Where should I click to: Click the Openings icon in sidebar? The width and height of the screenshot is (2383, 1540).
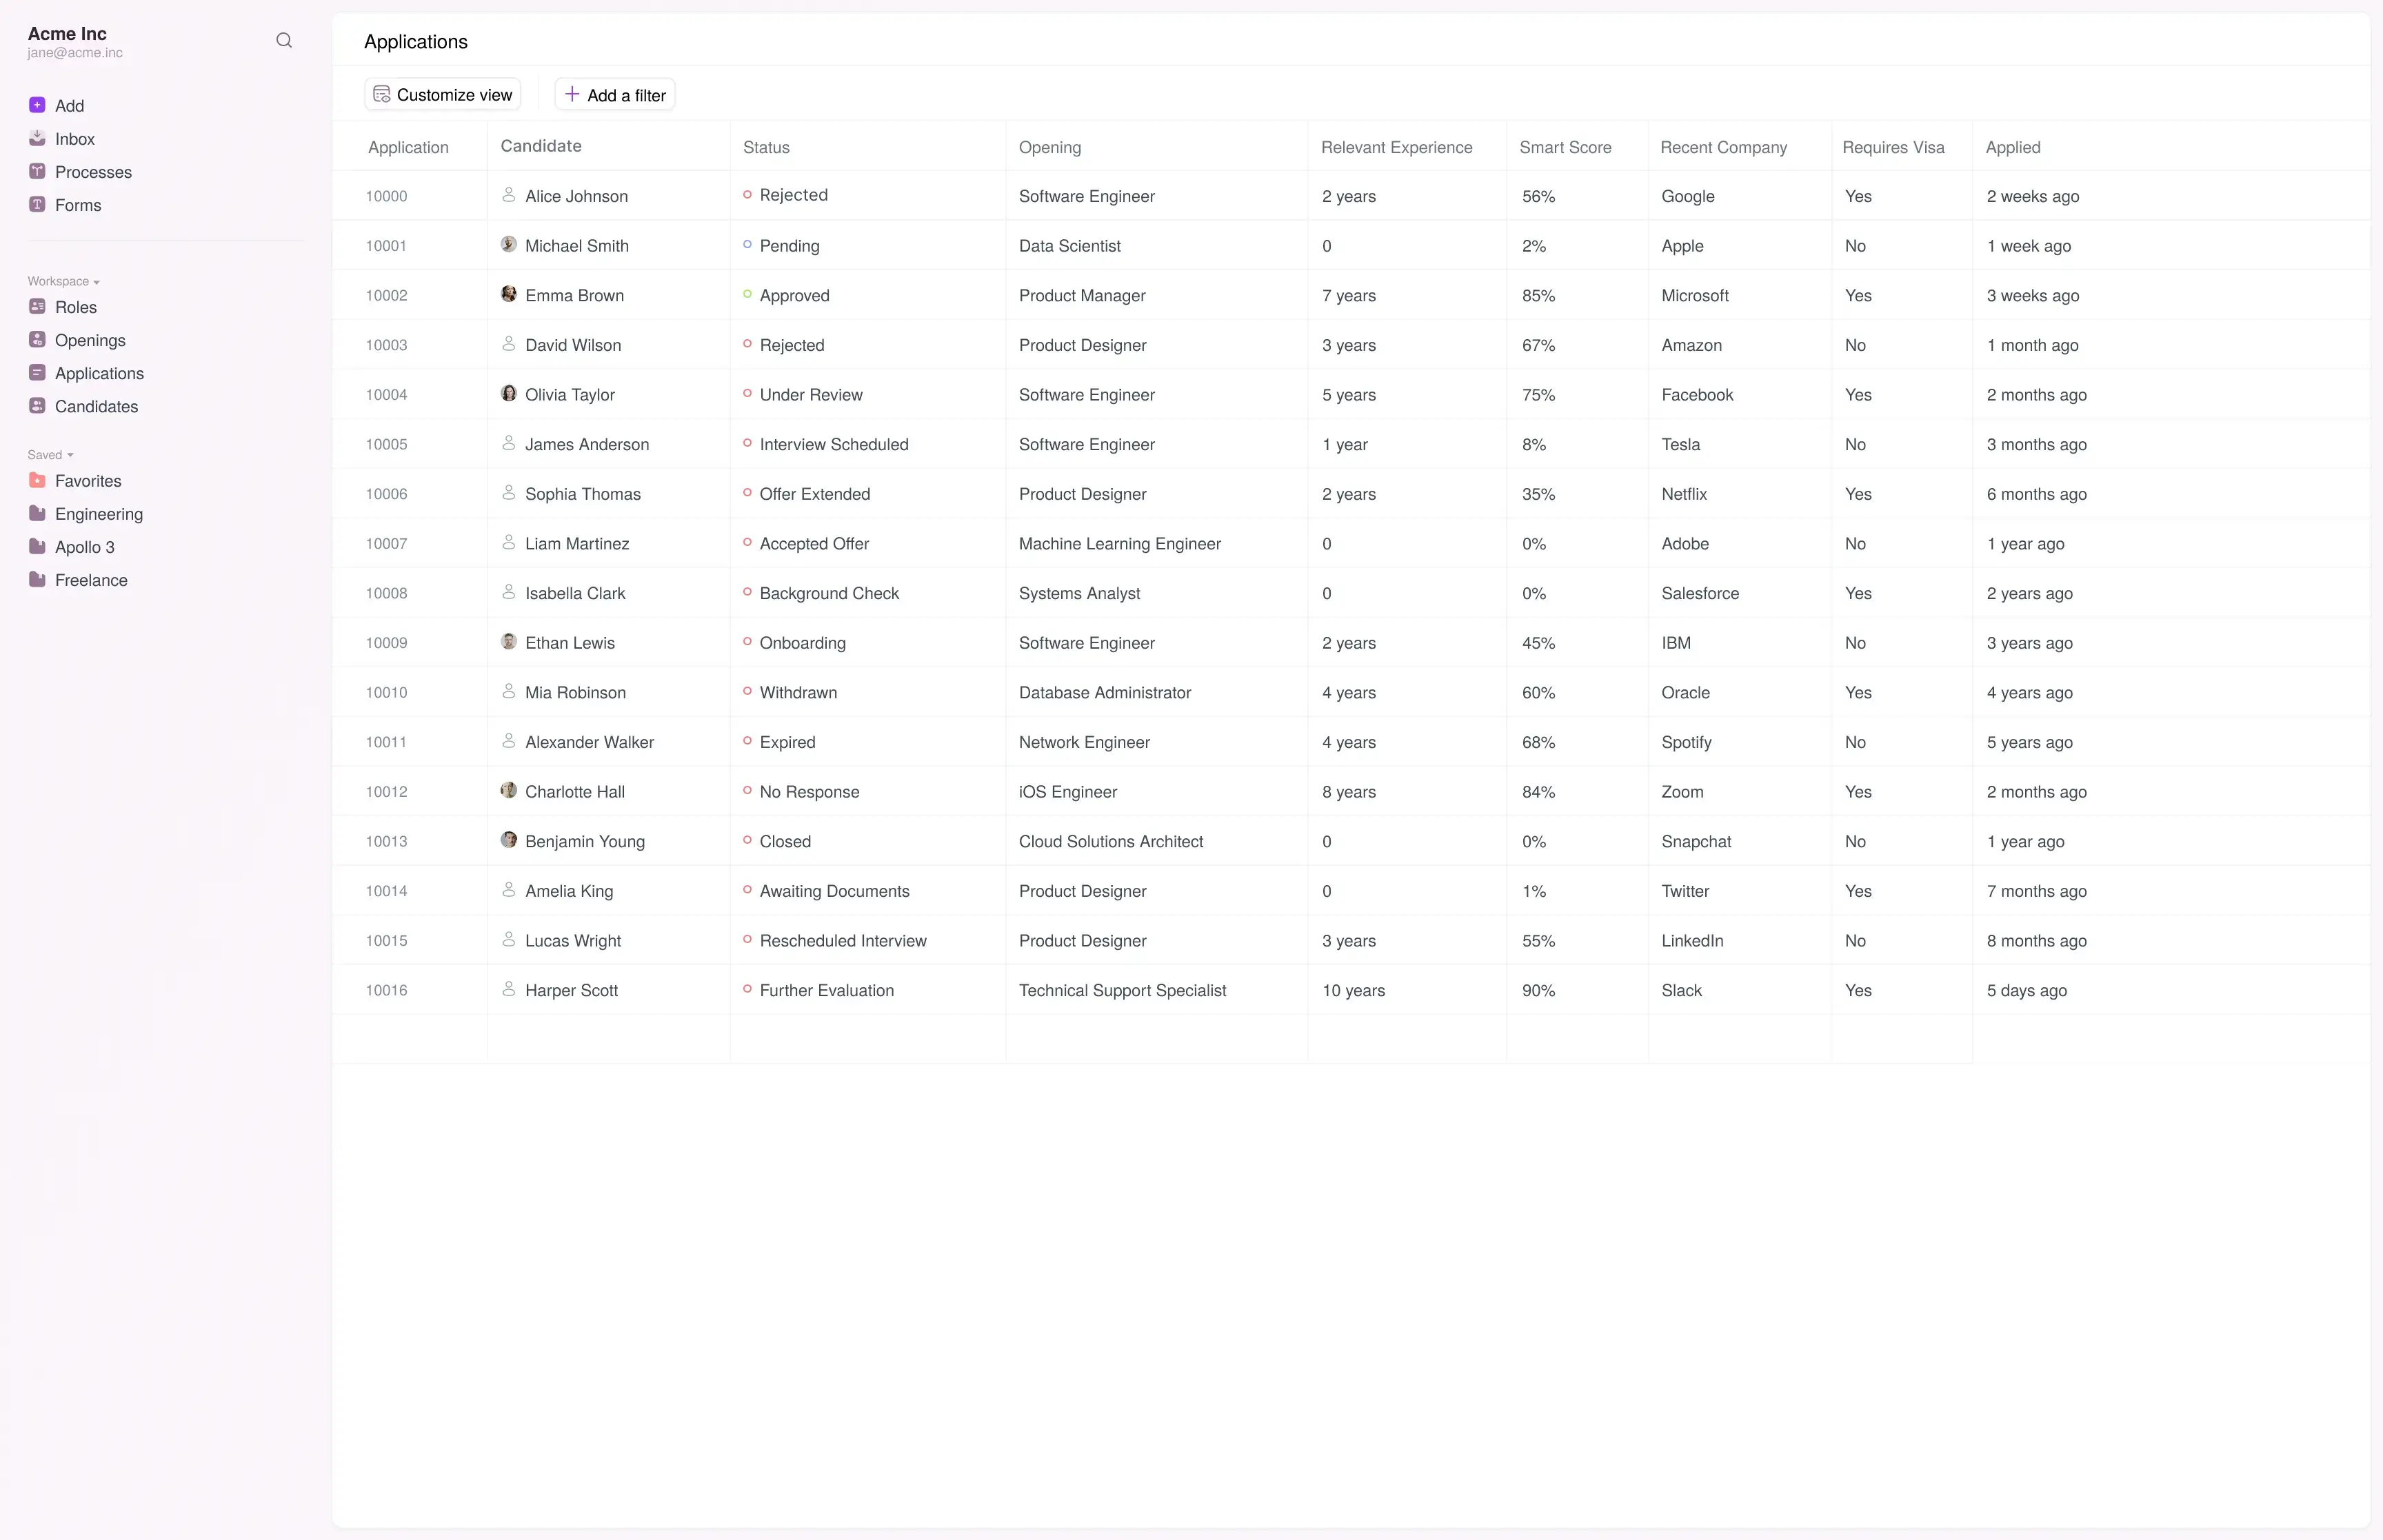[x=37, y=339]
